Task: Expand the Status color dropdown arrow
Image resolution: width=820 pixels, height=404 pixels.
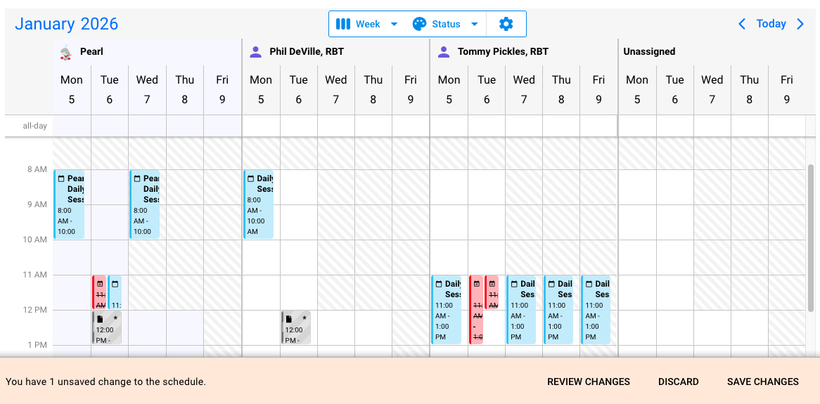Action: tap(474, 24)
